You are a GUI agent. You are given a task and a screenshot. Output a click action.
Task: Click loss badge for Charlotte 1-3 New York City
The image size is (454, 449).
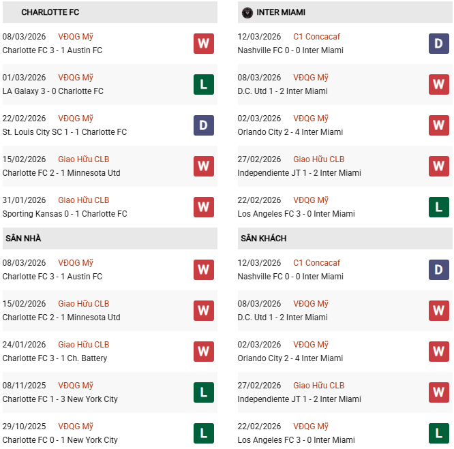click(x=203, y=392)
